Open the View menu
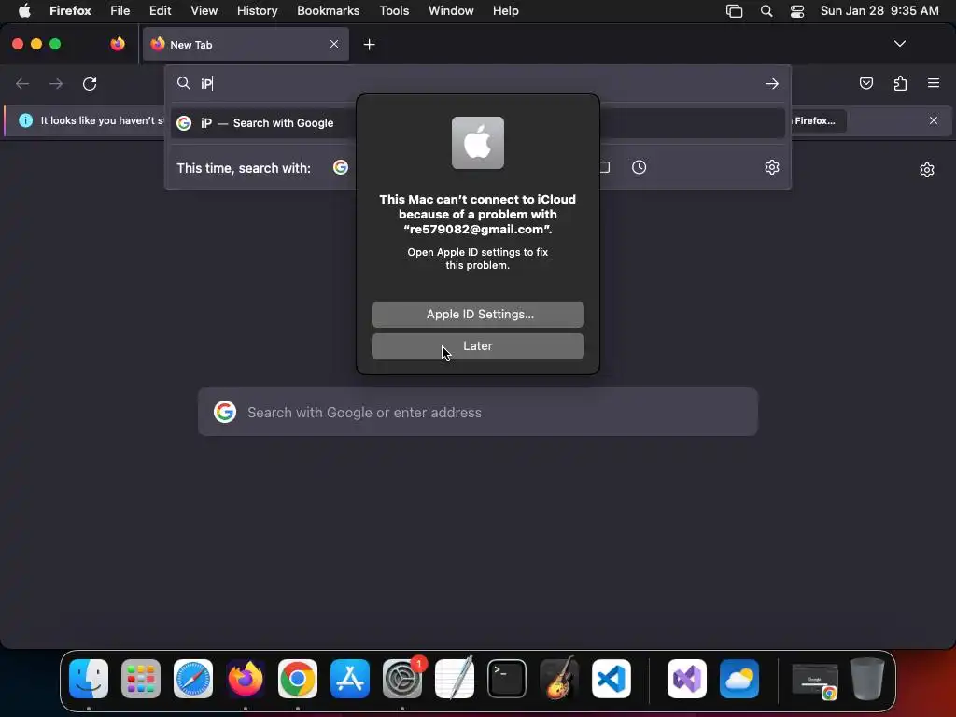Screen dimensions: 956x717 click(x=204, y=11)
